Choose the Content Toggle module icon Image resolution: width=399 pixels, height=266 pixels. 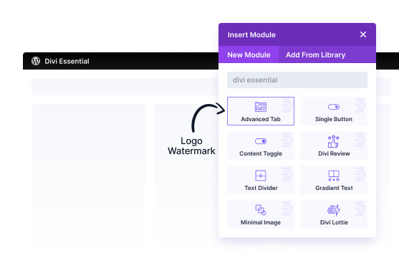coord(261,141)
